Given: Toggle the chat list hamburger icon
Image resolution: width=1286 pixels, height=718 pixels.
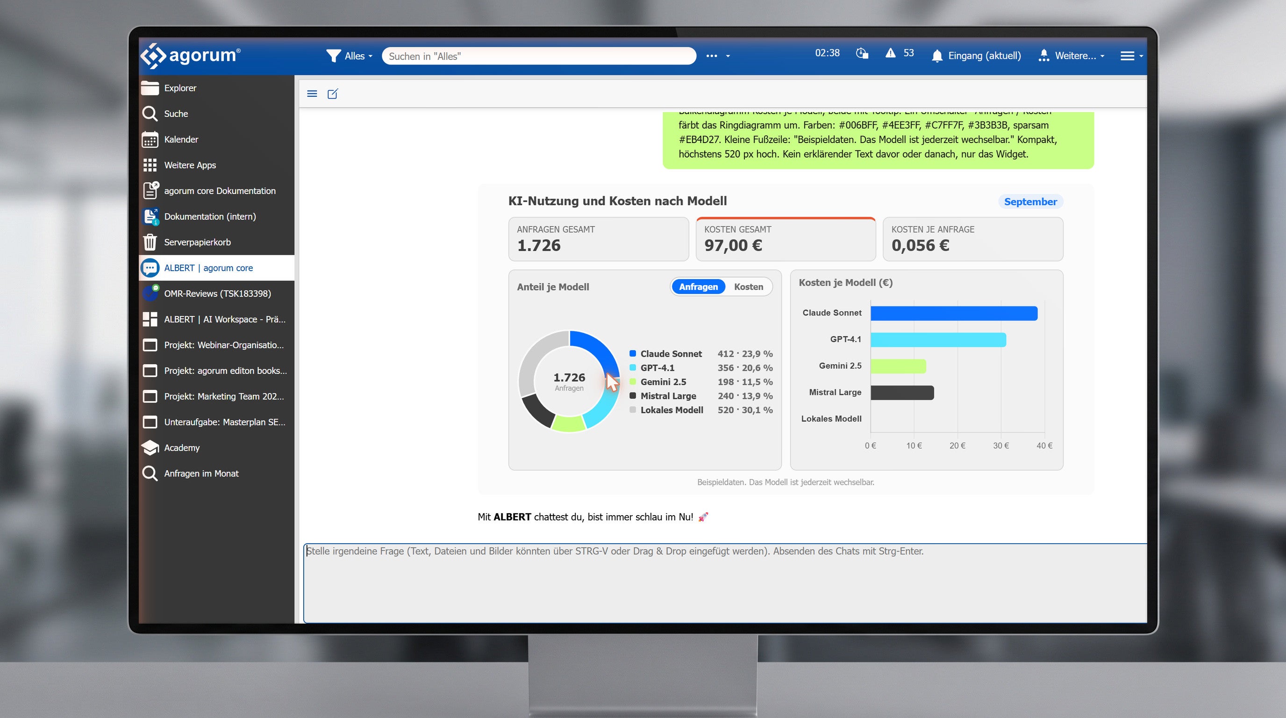Looking at the screenshot, I should [312, 93].
